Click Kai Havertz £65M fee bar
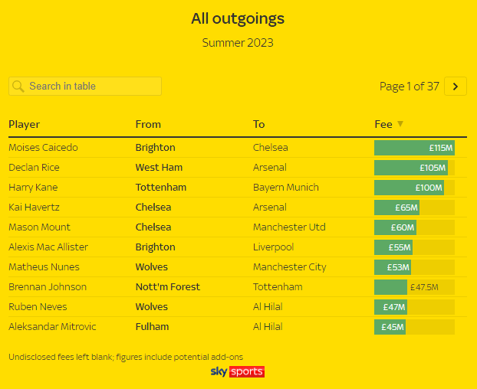This screenshot has width=477, height=389. tap(396, 208)
